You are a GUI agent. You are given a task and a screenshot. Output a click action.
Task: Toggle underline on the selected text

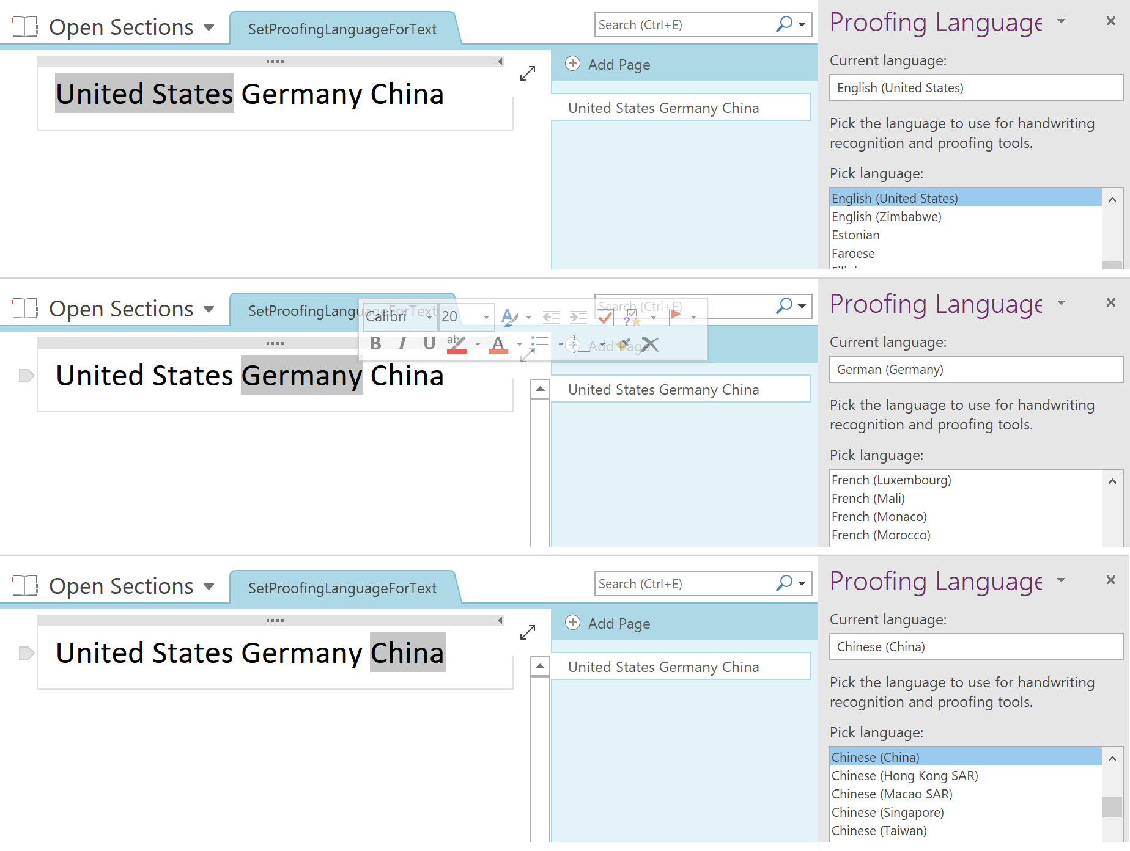[429, 344]
